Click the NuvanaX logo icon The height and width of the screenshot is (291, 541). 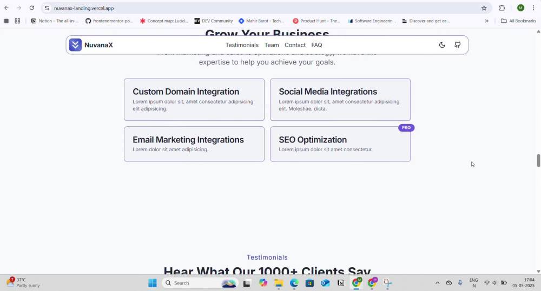[75, 45]
